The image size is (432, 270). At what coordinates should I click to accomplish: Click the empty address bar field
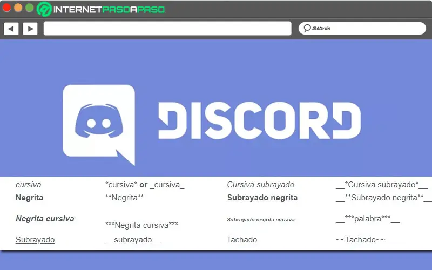(167, 29)
